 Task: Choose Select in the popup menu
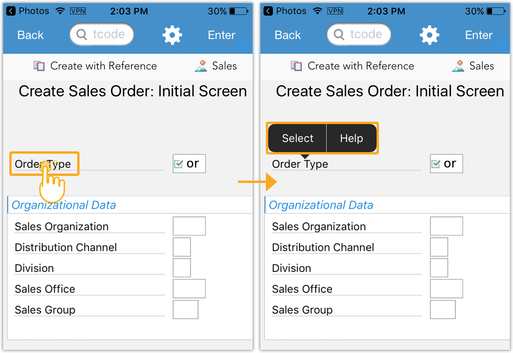297,138
